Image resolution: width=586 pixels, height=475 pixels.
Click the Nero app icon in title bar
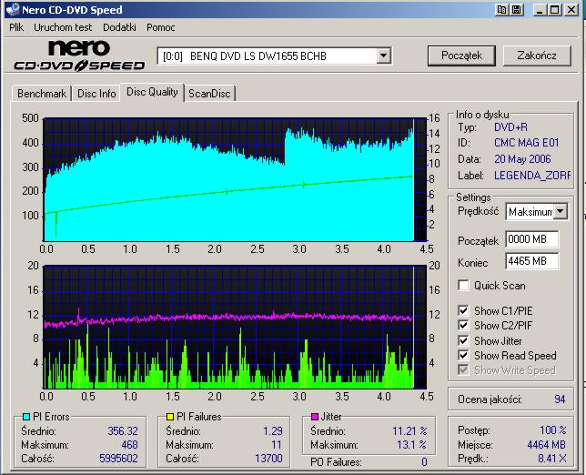click(13, 10)
